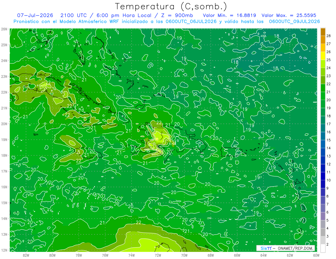Click the color scale value "6"

click(328, 212)
